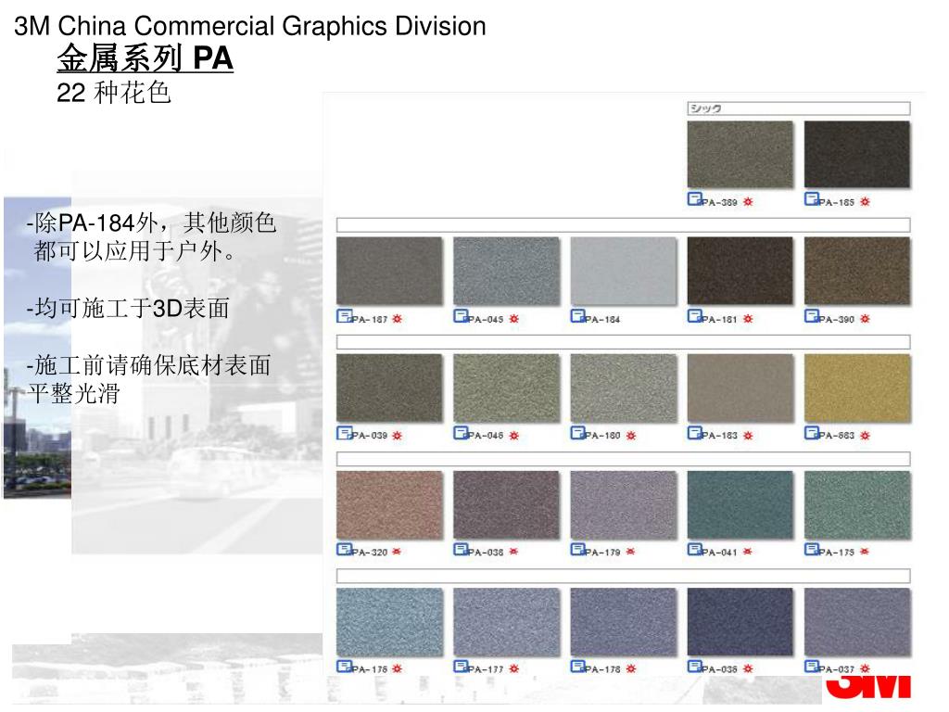
Task: Click the blue enlarge icon beside PA-178
Action: [x=577, y=666]
